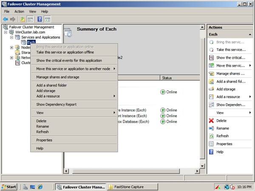Click the Back arrow toolbar icon
Screen dimensions: 255x191
pos(6,20)
